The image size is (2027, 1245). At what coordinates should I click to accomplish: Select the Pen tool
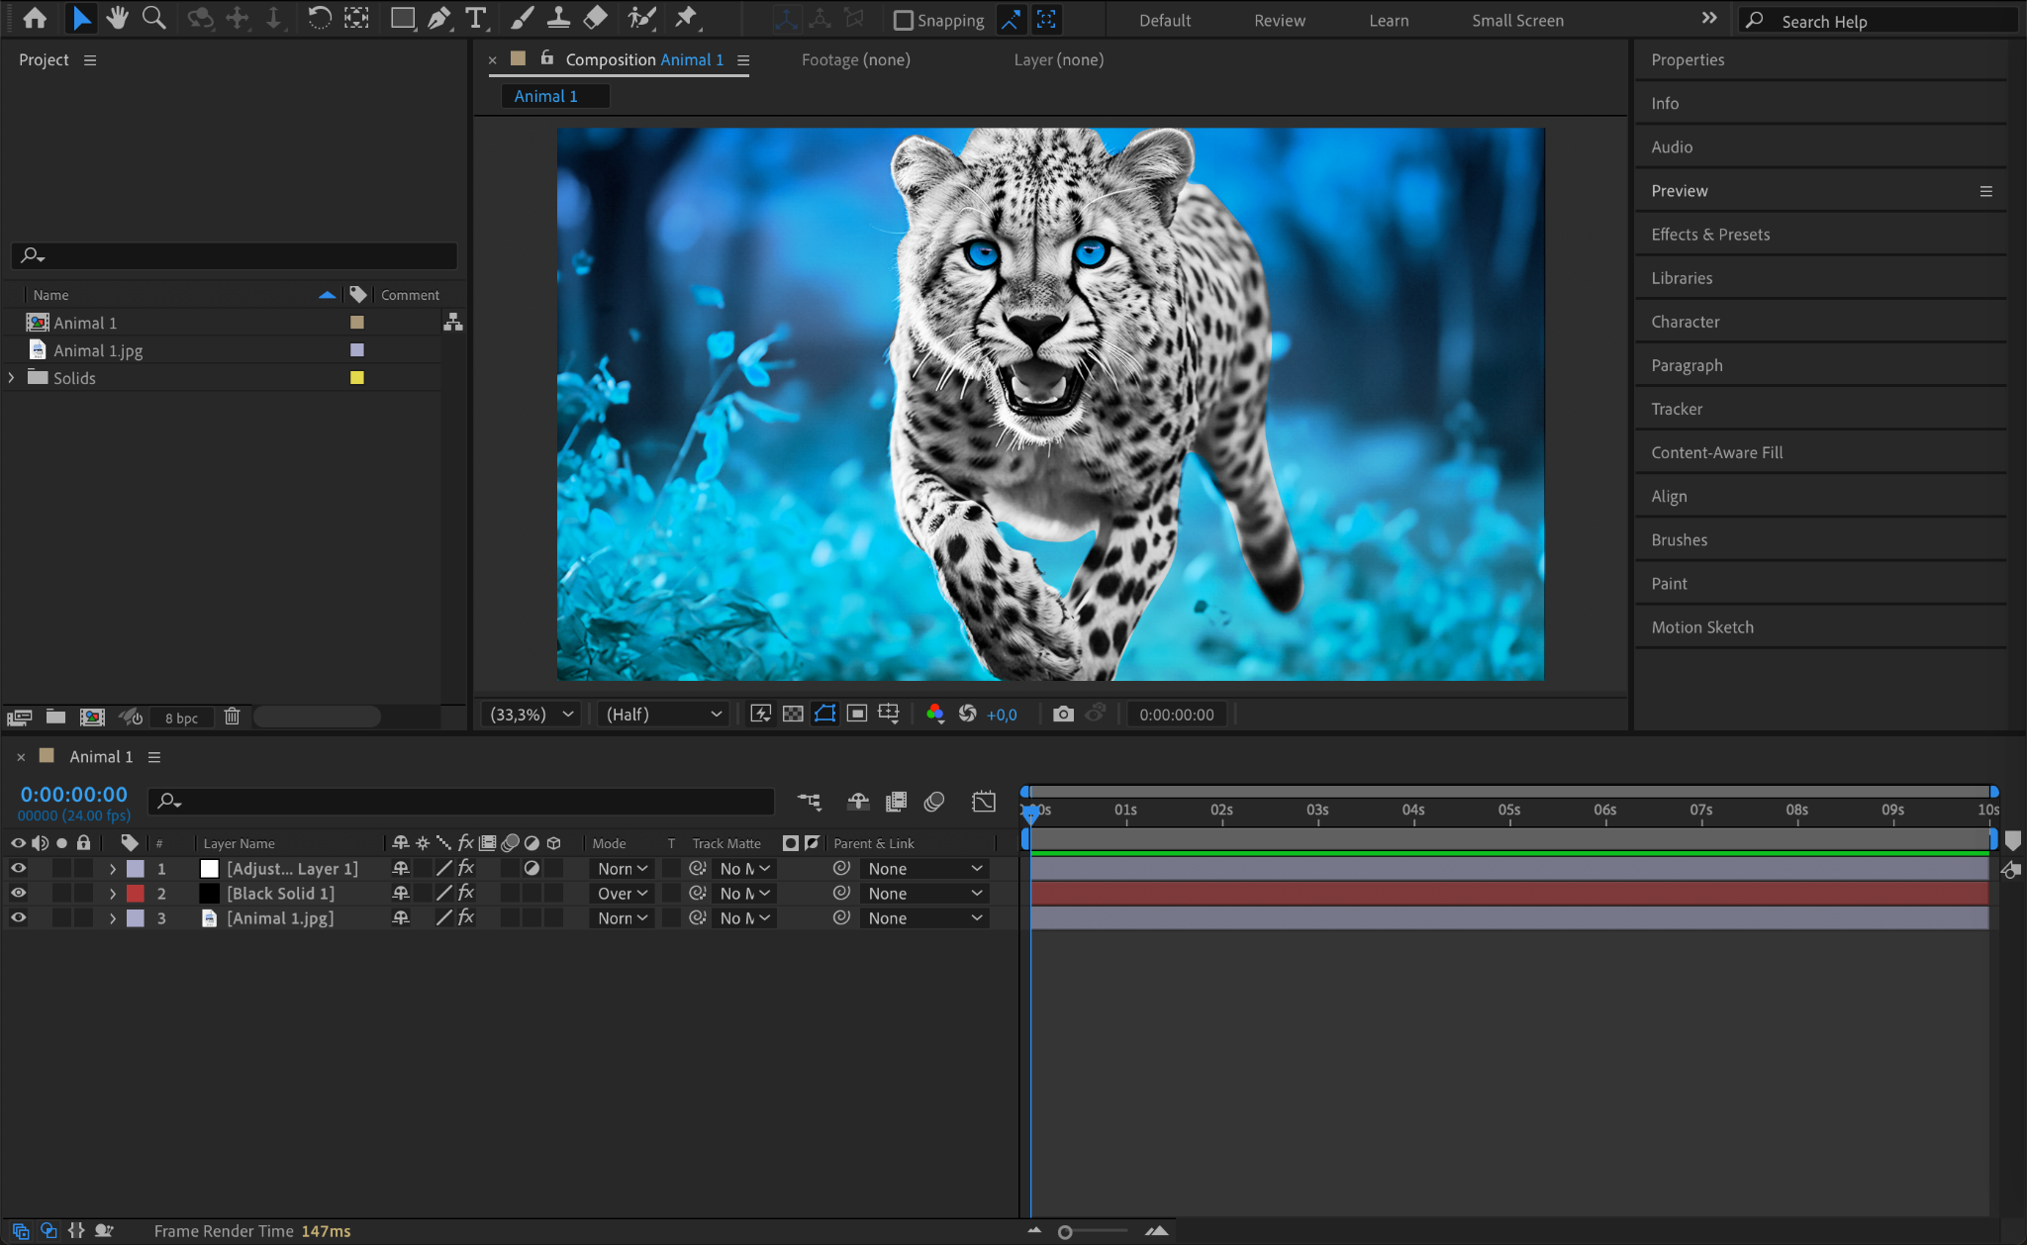click(438, 18)
